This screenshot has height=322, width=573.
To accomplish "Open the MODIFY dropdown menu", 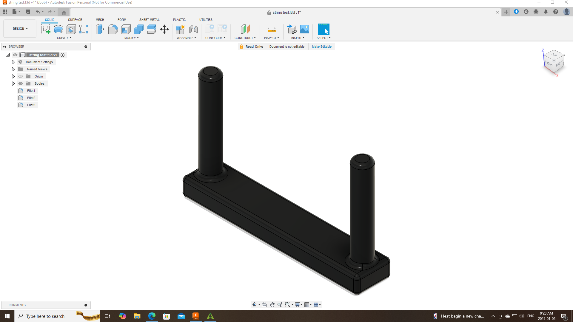I will click(x=132, y=38).
